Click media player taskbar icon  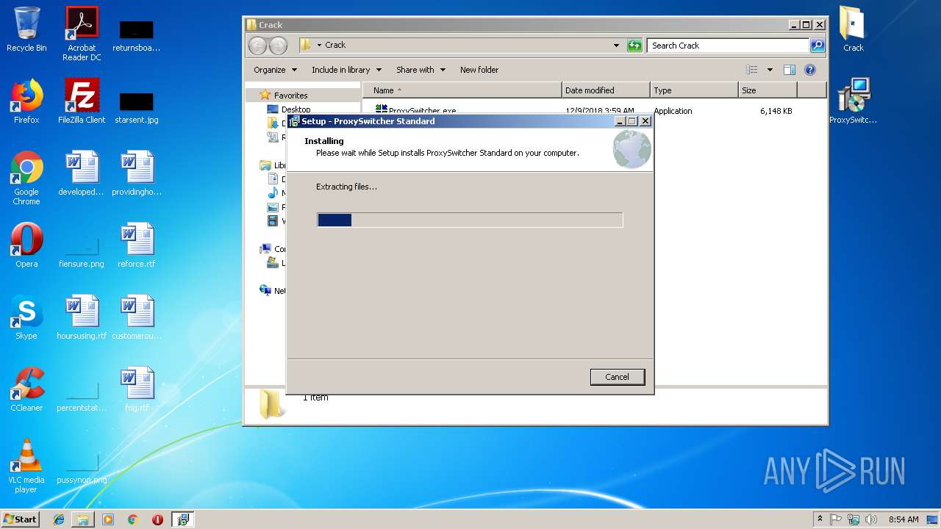pos(108,519)
